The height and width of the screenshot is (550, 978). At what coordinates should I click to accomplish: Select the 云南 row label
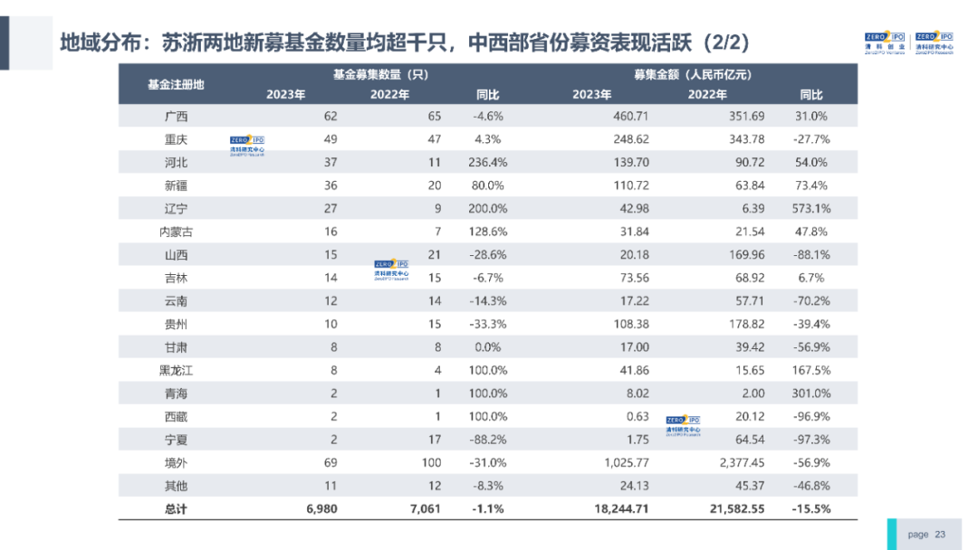176,301
